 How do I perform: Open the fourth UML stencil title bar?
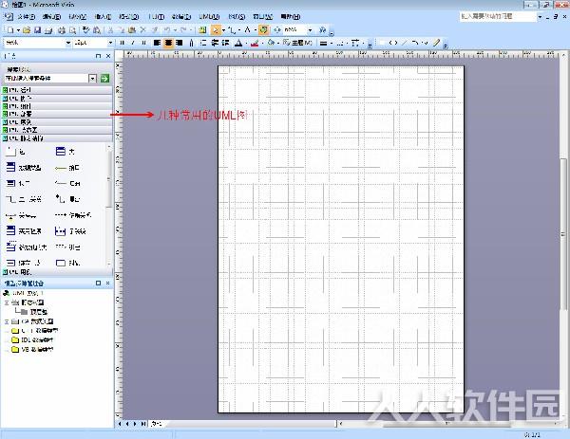click(57, 114)
